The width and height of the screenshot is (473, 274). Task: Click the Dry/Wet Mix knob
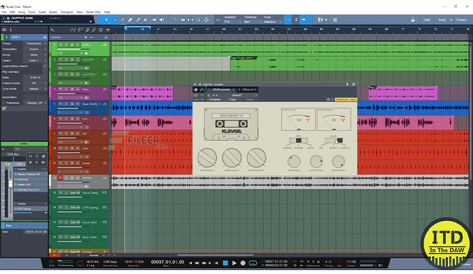tap(338, 162)
